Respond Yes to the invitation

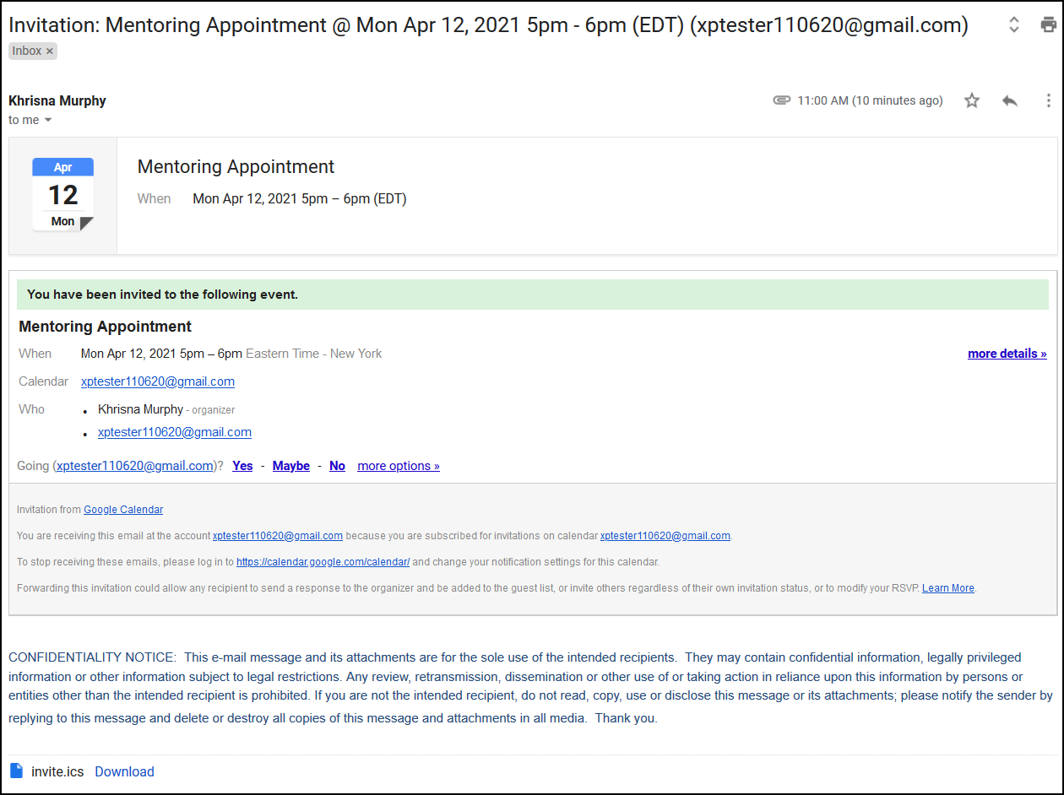pos(242,466)
